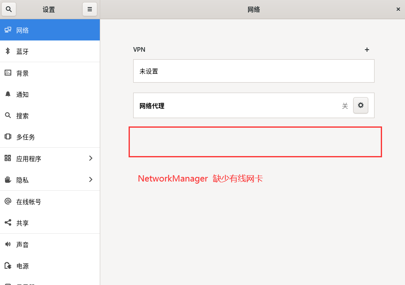Select the 蓝牙 (Bluetooth) sidebar icon

tap(8, 51)
